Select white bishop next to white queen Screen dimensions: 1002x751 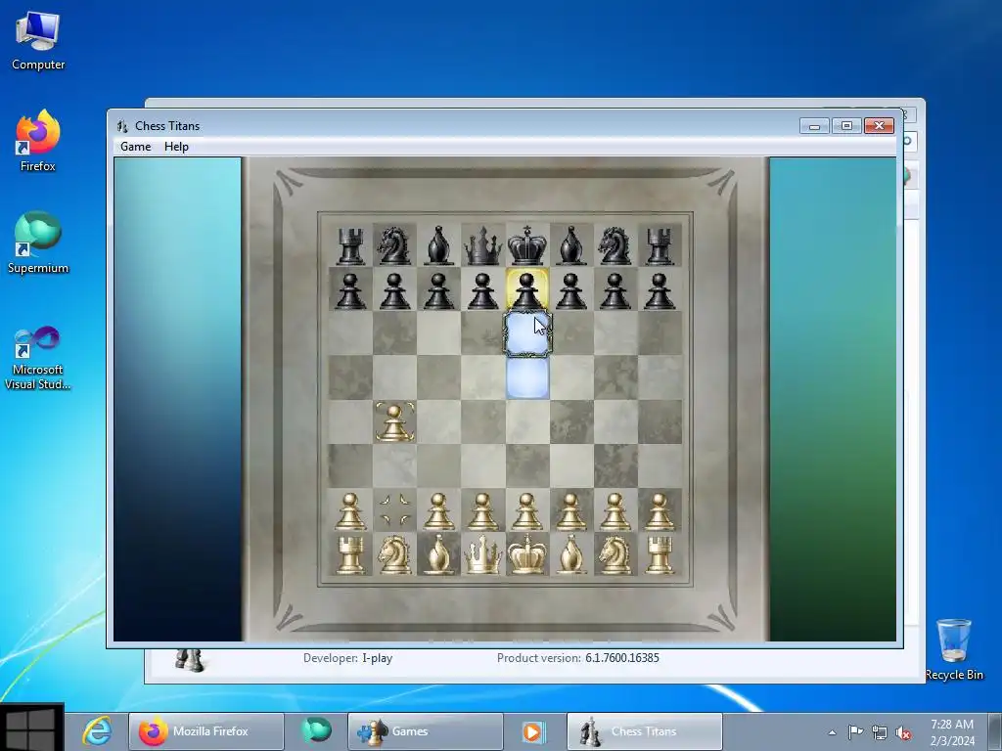[438, 554]
